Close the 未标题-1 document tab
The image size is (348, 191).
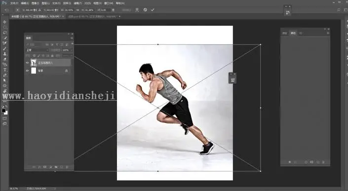[63, 17]
